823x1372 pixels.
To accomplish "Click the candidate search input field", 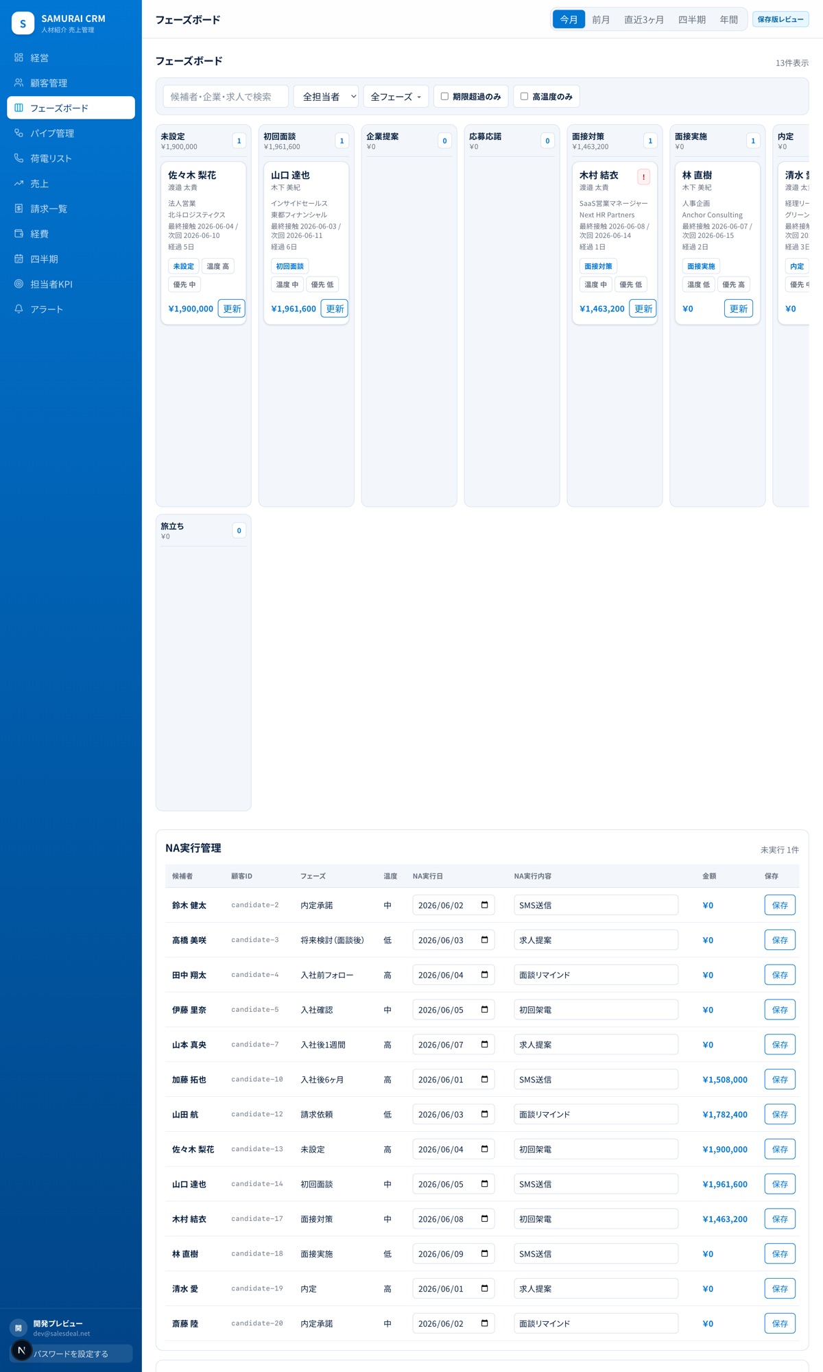I will click(x=226, y=97).
